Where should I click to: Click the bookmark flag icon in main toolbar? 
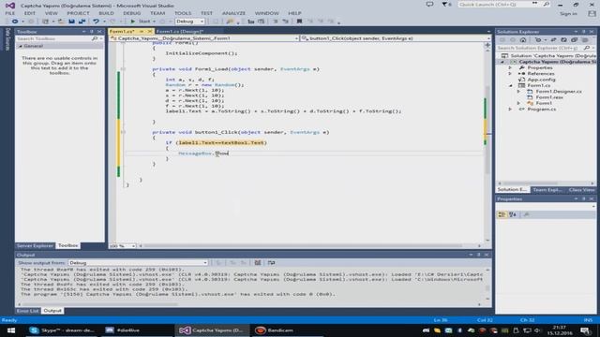coord(299,22)
